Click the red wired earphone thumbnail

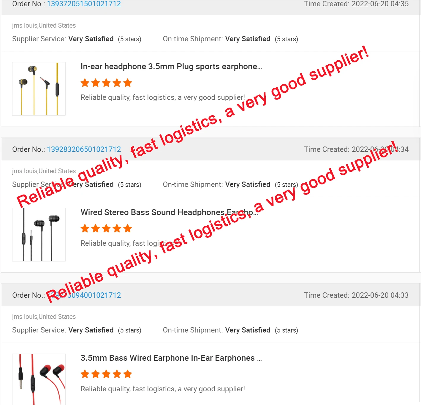pos(39,379)
